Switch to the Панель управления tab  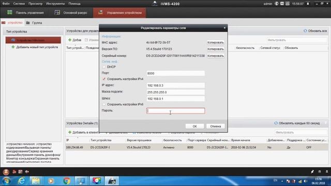coord(25,12)
